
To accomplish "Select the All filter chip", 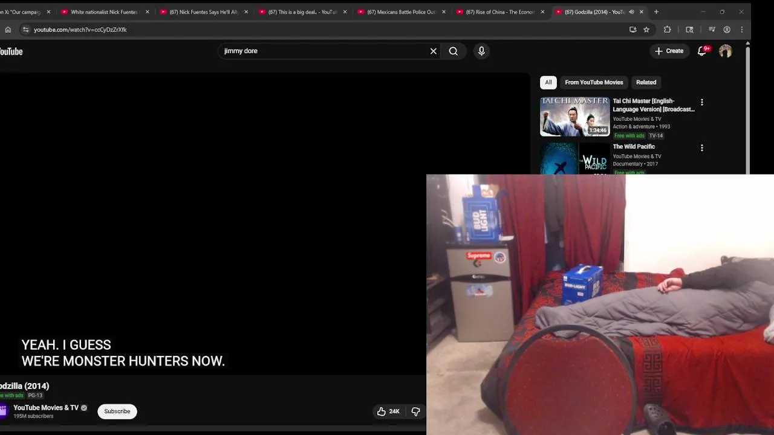I will coord(548,82).
